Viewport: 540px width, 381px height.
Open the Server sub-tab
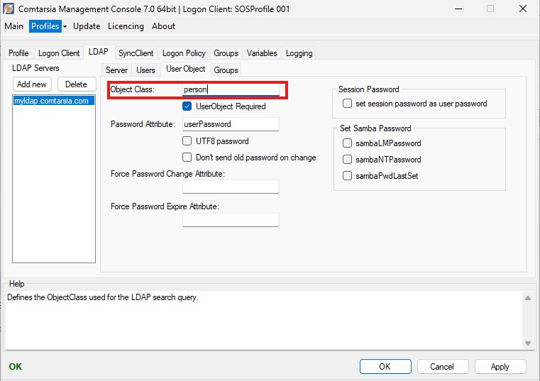point(117,70)
